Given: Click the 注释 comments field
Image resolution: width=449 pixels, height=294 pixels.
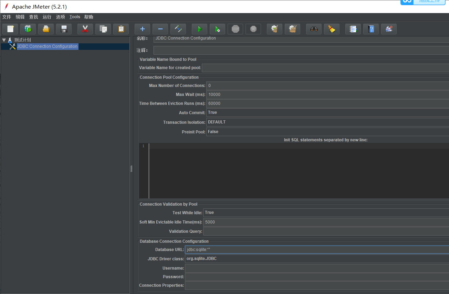Looking at the screenshot, I should [301, 51].
